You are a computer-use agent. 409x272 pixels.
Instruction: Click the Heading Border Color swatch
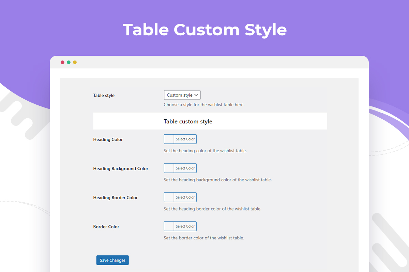[169, 197]
